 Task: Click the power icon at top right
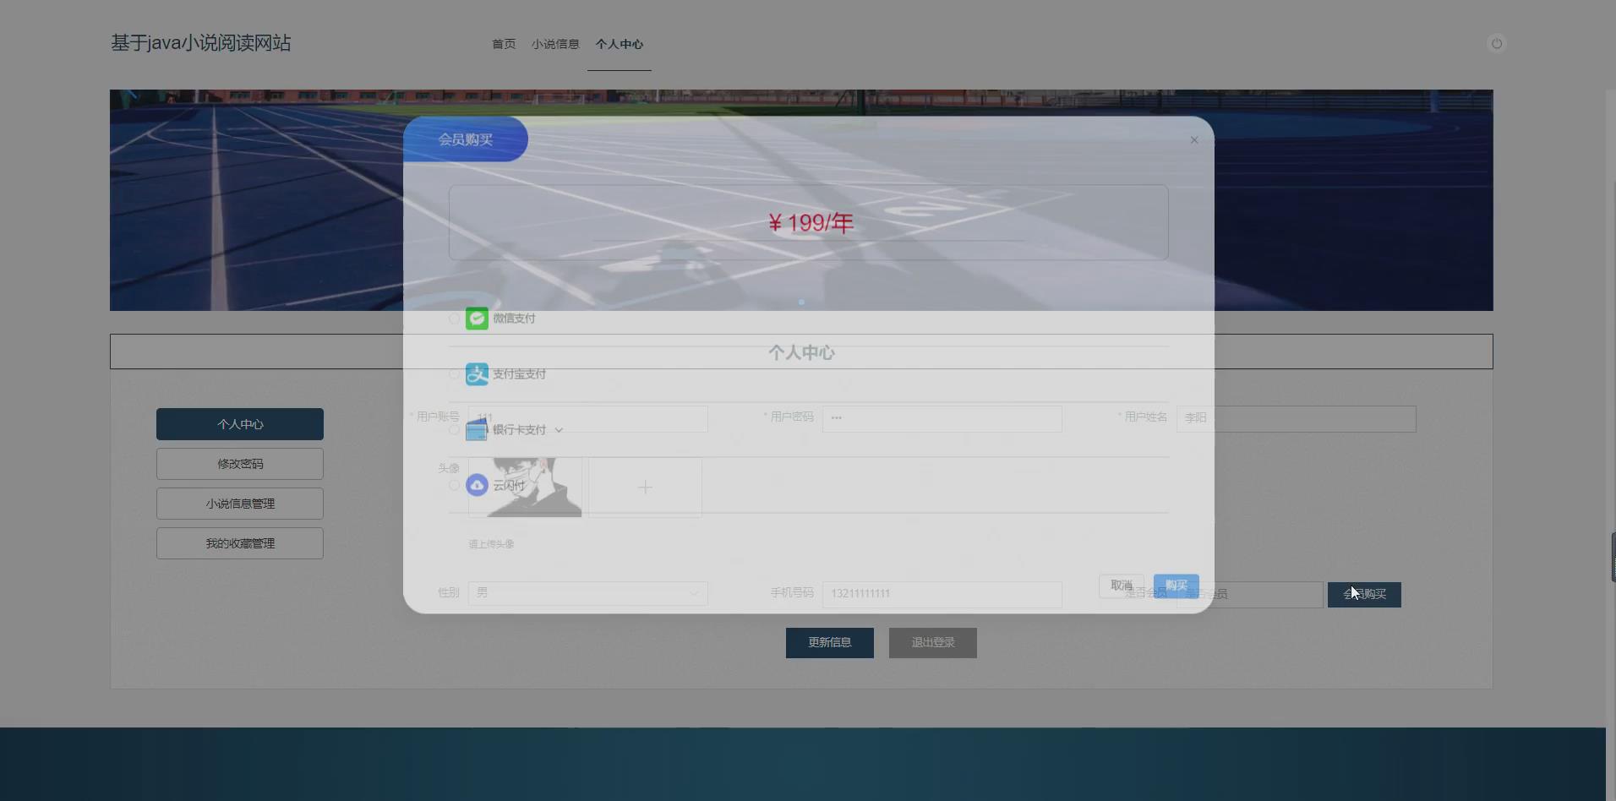point(1498,43)
